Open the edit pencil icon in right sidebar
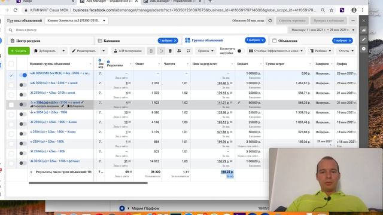Image resolution: width=383 pixels, height=215 pixels. click(363, 39)
